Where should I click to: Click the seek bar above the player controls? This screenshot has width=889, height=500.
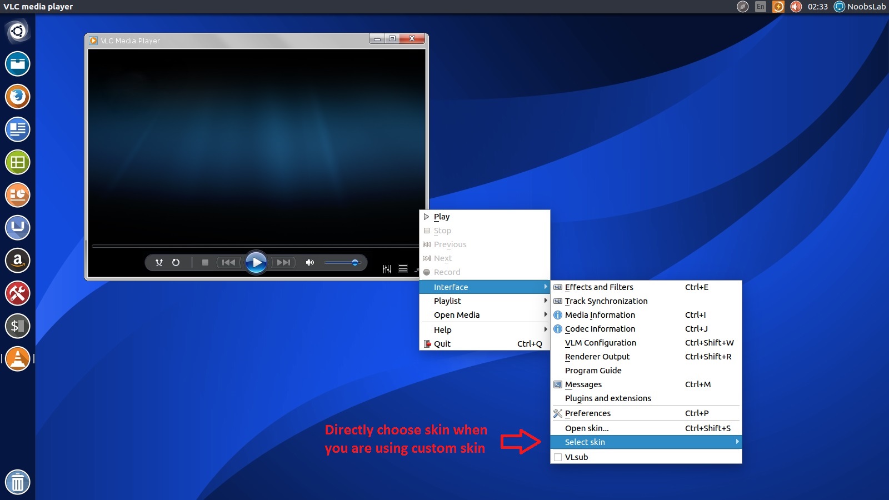coord(256,246)
